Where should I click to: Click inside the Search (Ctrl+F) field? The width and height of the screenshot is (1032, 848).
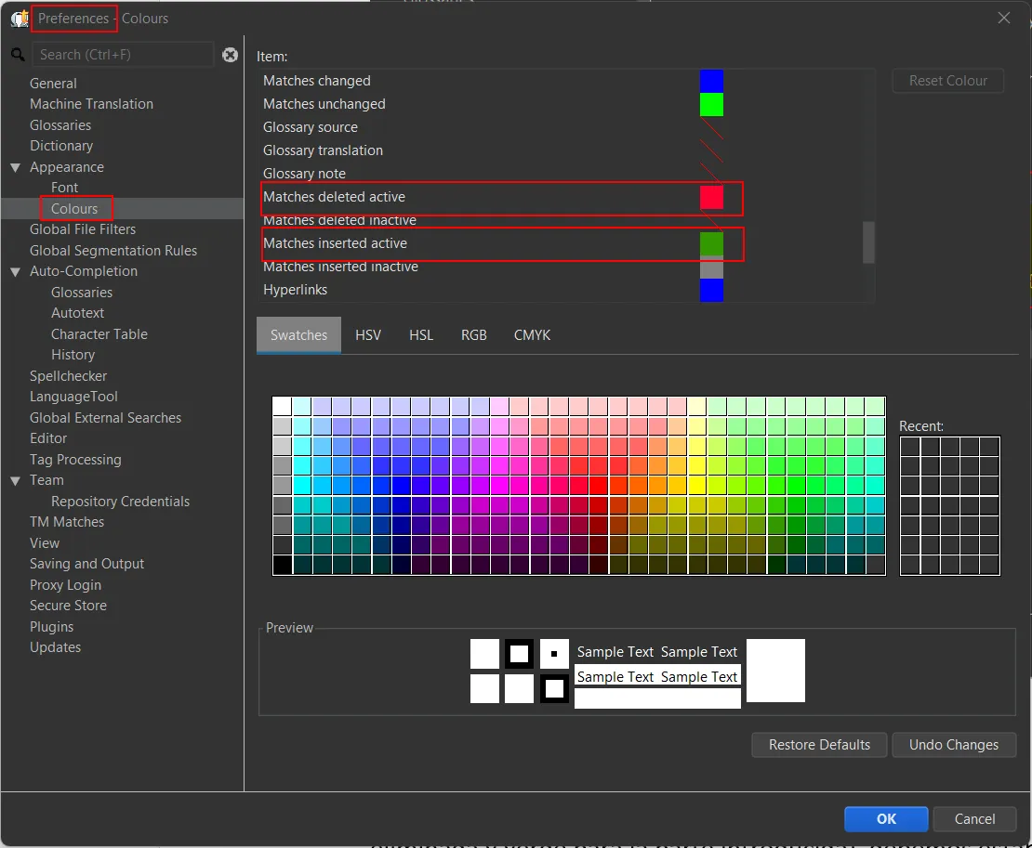click(123, 55)
